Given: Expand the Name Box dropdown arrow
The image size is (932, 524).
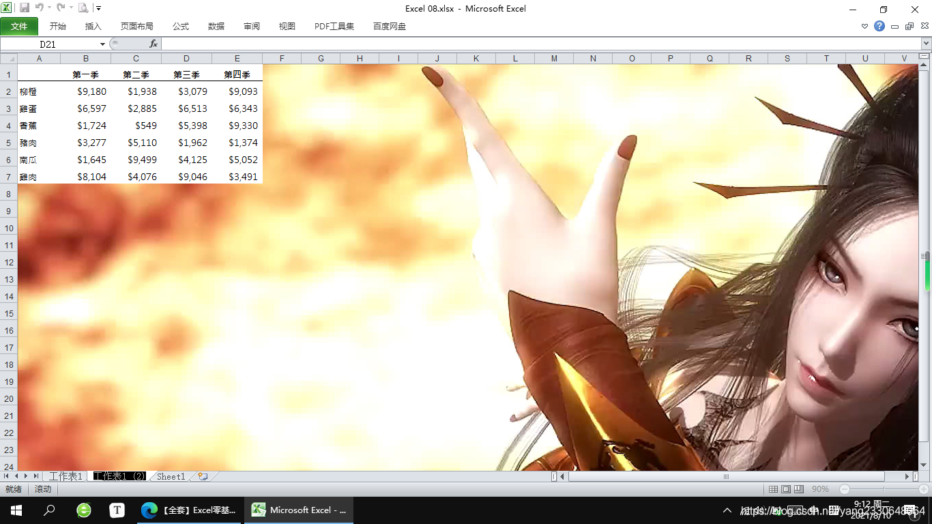Looking at the screenshot, I should pyautogui.click(x=103, y=44).
